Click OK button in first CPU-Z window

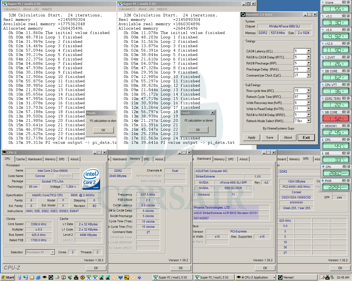pos(96,268)
